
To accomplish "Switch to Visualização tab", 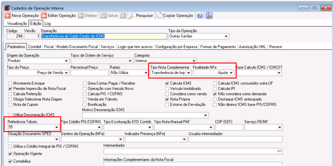I will [17, 23].
